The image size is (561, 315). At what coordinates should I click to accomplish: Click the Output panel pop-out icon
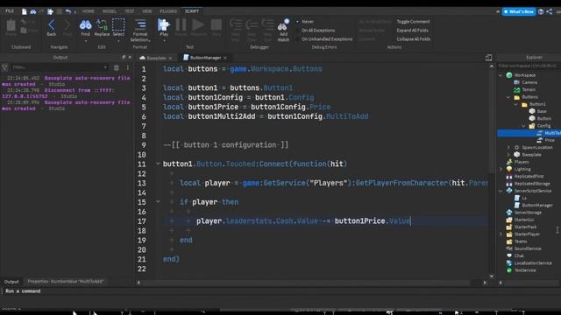pos(124,57)
